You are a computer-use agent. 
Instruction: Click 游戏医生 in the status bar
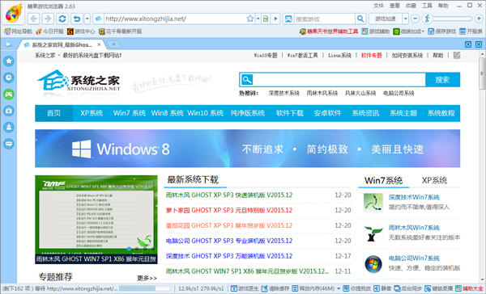[x=245, y=288]
